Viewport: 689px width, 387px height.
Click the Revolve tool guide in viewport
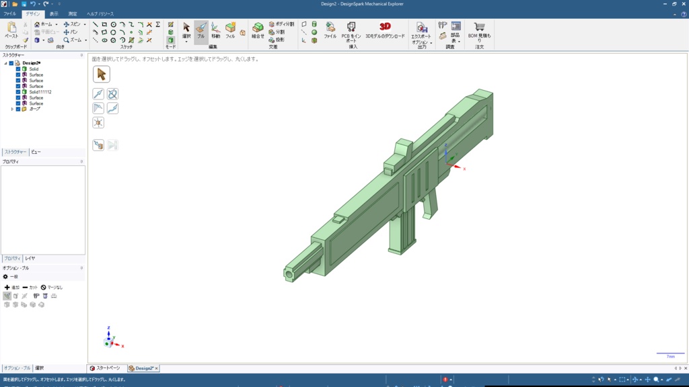click(112, 94)
